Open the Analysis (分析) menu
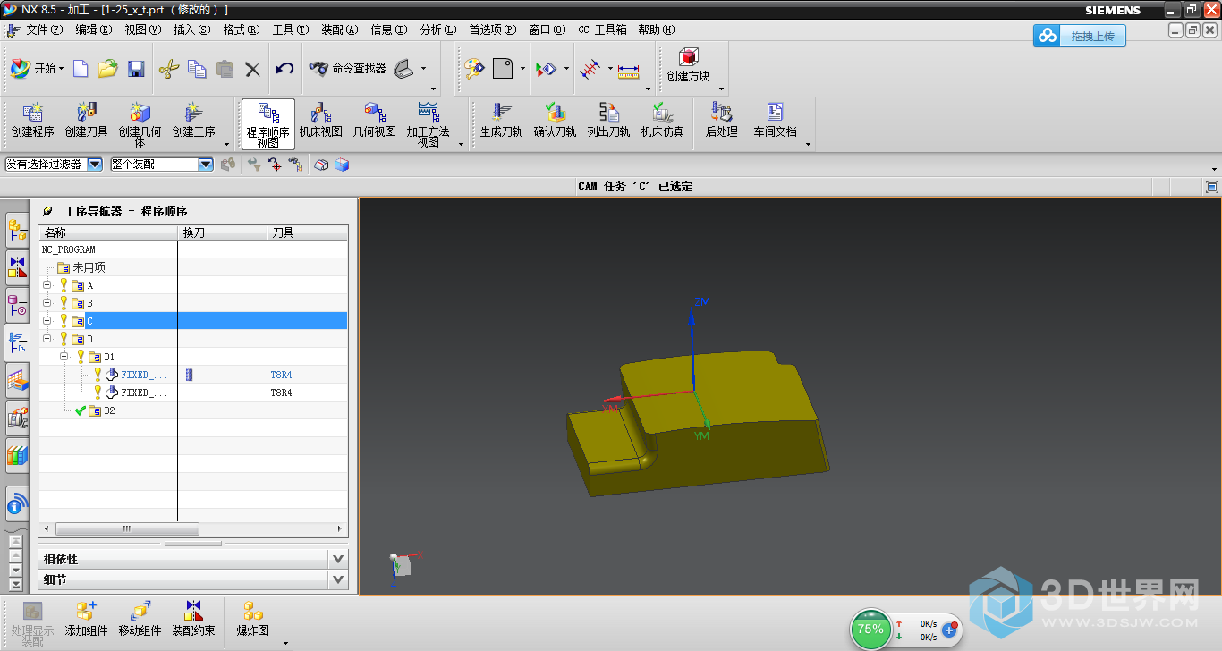 point(438,30)
